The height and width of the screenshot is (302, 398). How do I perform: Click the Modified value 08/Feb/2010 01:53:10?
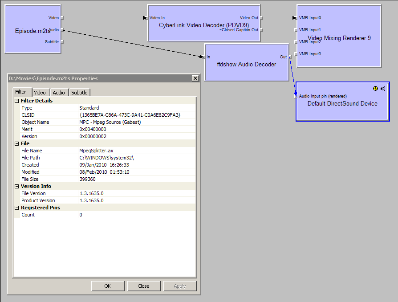(x=104, y=172)
